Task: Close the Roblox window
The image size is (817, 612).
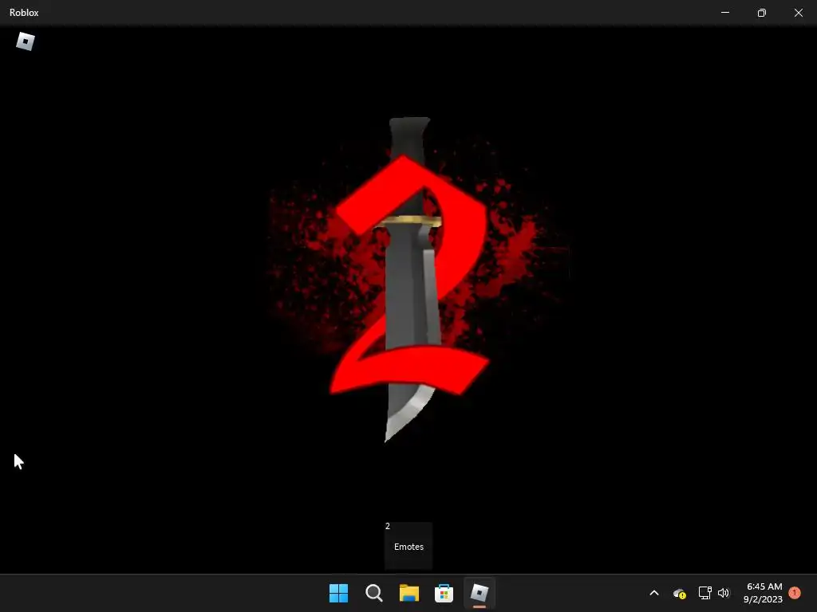Action: pyautogui.click(x=798, y=13)
